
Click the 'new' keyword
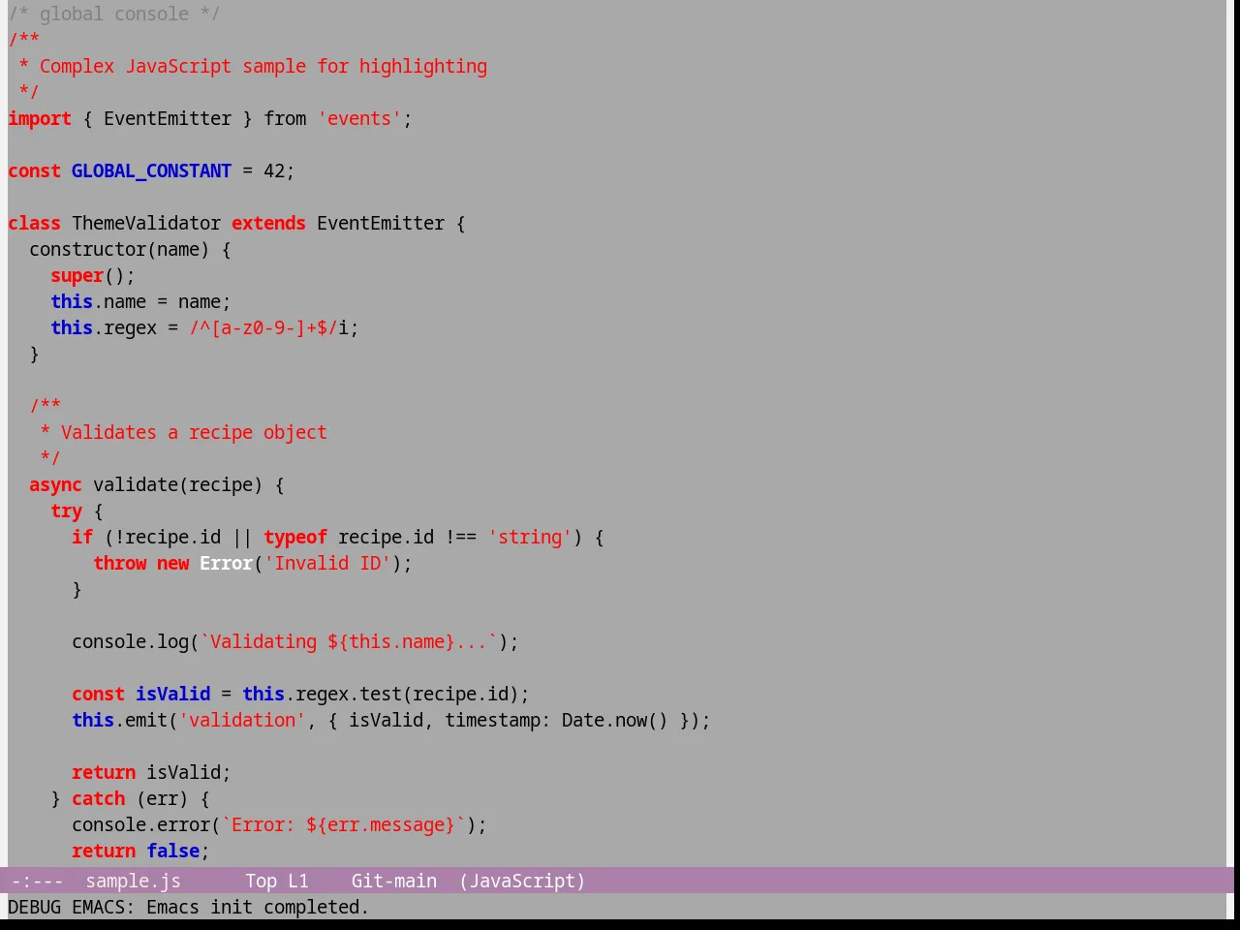(x=172, y=563)
